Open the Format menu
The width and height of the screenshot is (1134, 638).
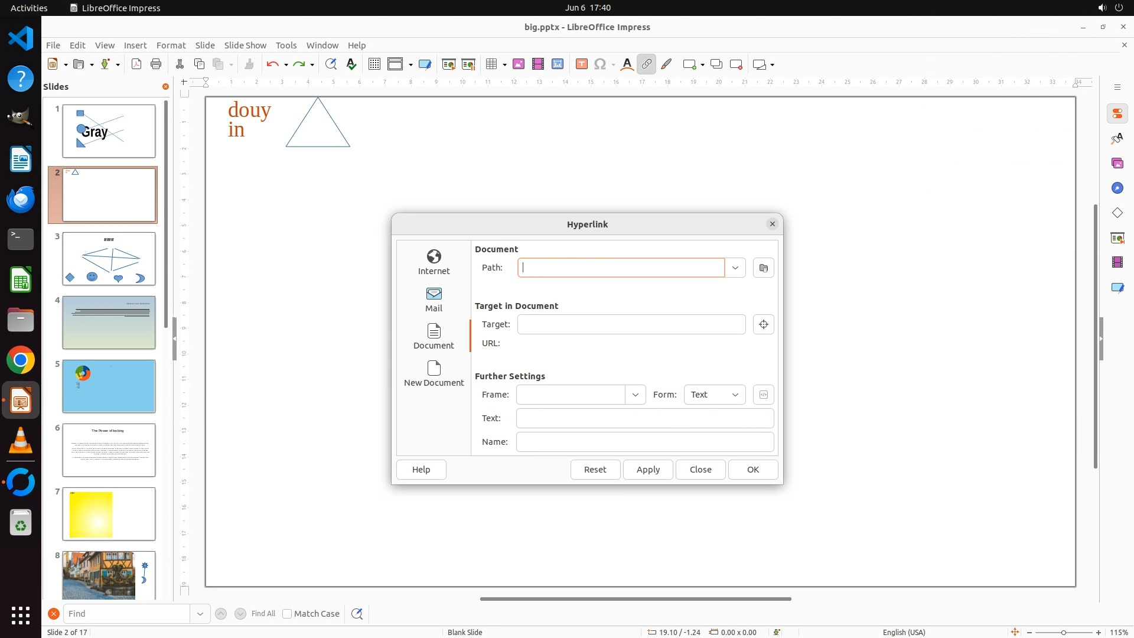pyautogui.click(x=171, y=45)
